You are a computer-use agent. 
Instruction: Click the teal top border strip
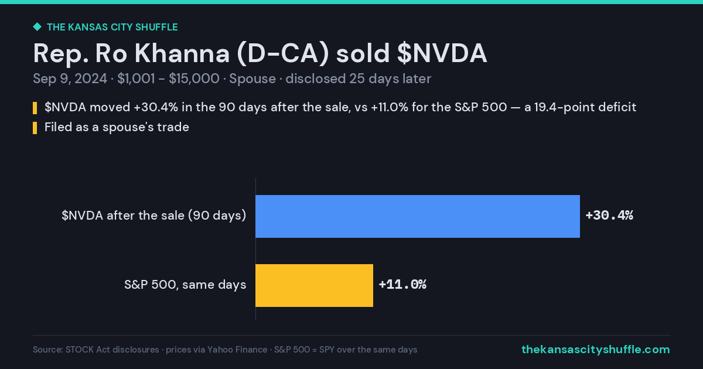click(x=351, y=2)
